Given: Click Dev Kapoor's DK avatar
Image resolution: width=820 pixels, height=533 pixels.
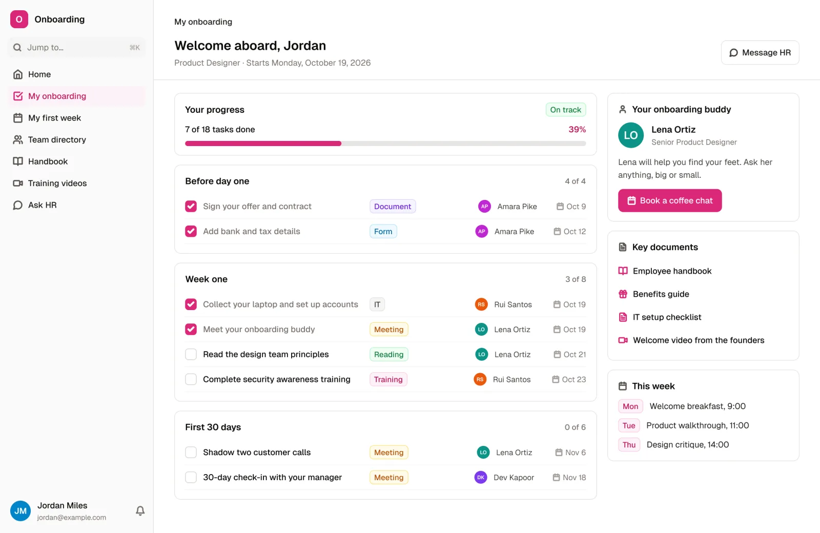Looking at the screenshot, I should [481, 478].
